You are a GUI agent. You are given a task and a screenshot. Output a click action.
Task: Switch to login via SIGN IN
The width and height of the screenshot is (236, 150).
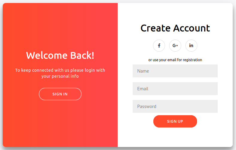coord(60,94)
